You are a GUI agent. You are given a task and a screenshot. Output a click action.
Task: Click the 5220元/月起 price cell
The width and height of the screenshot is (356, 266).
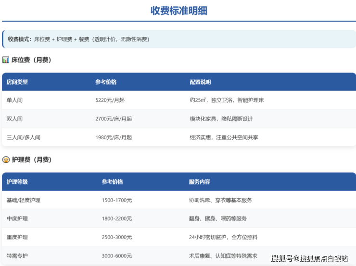click(x=110, y=100)
